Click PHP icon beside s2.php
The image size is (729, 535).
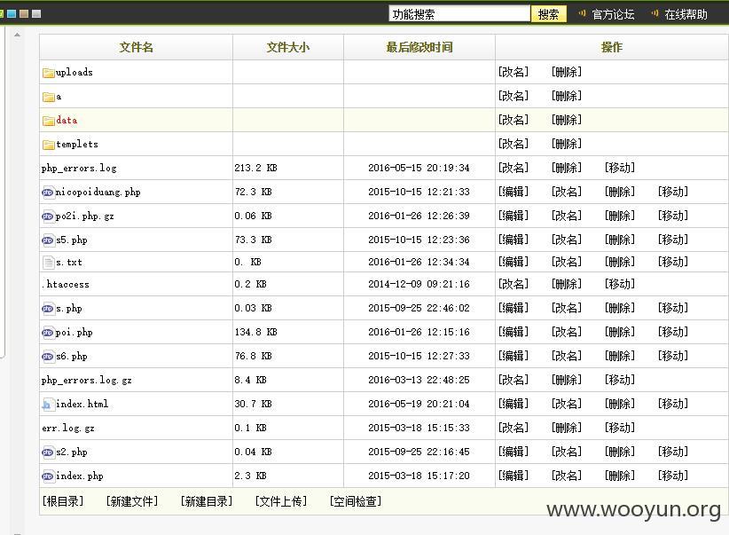[47, 452]
